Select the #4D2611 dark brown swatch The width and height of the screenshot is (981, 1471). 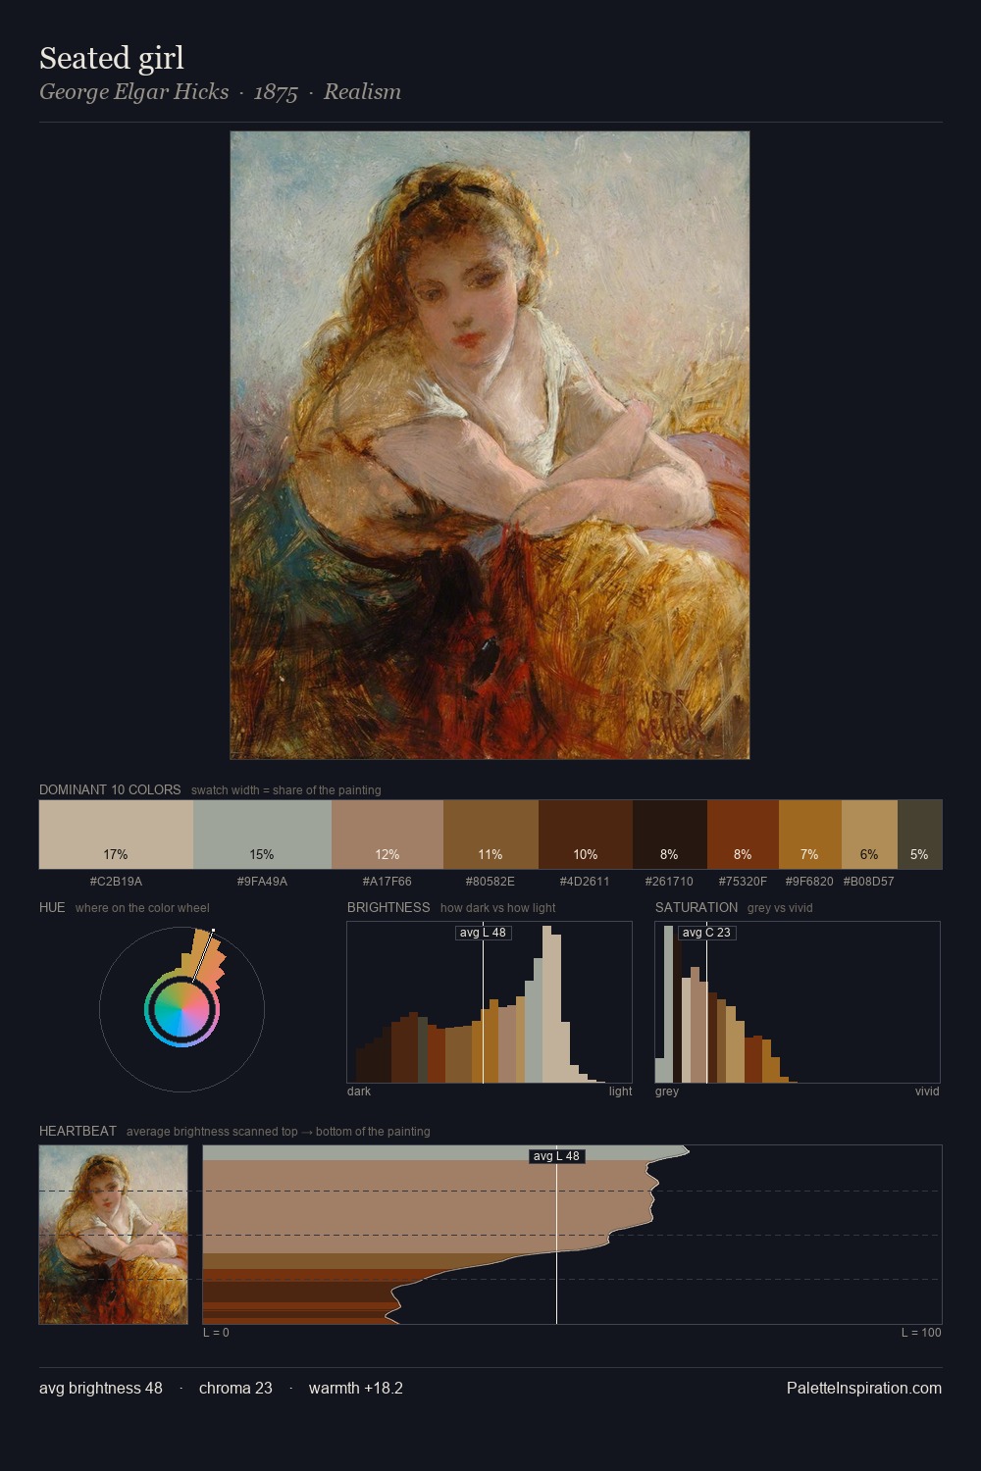tap(586, 835)
